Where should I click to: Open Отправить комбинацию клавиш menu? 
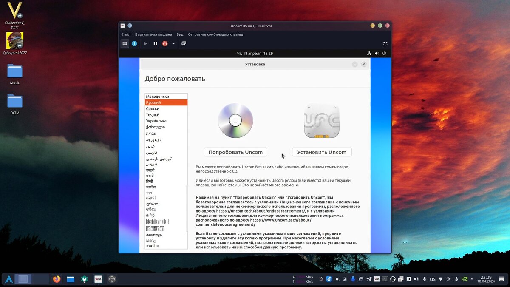[x=215, y=34]
